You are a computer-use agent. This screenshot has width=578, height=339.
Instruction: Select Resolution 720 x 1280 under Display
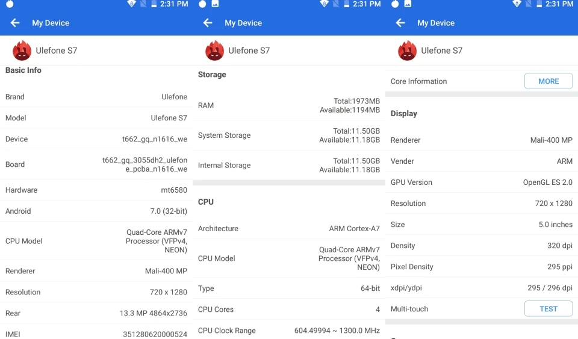click(554, 204)
